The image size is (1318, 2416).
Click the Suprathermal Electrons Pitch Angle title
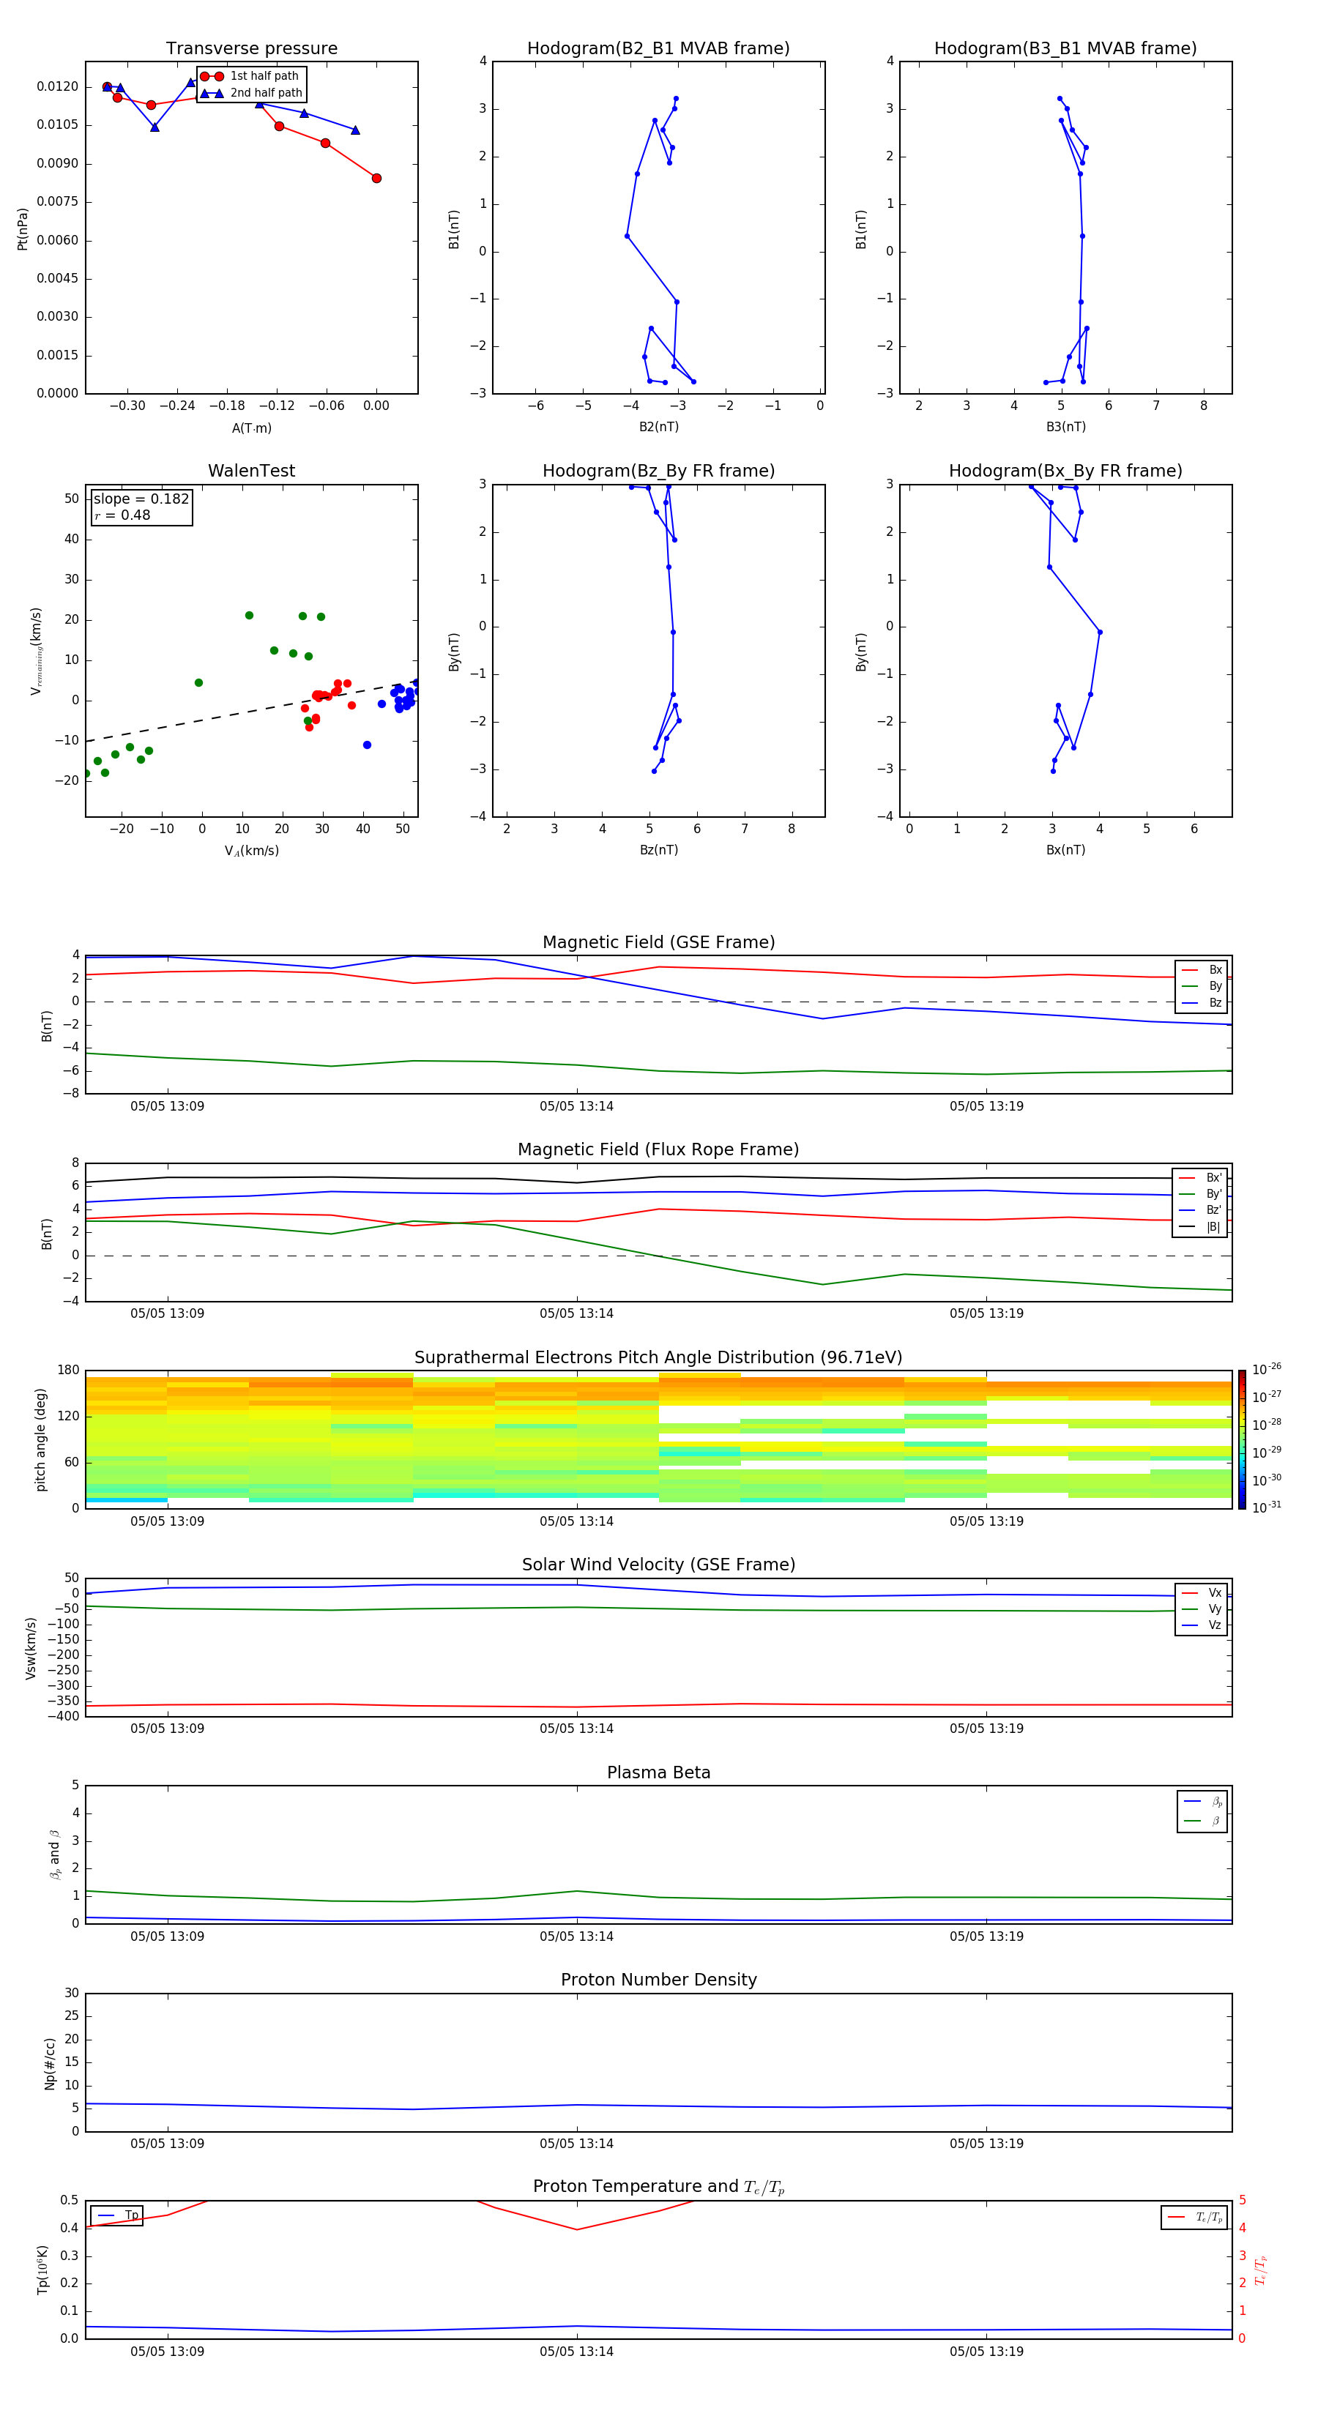[658, 1358]
